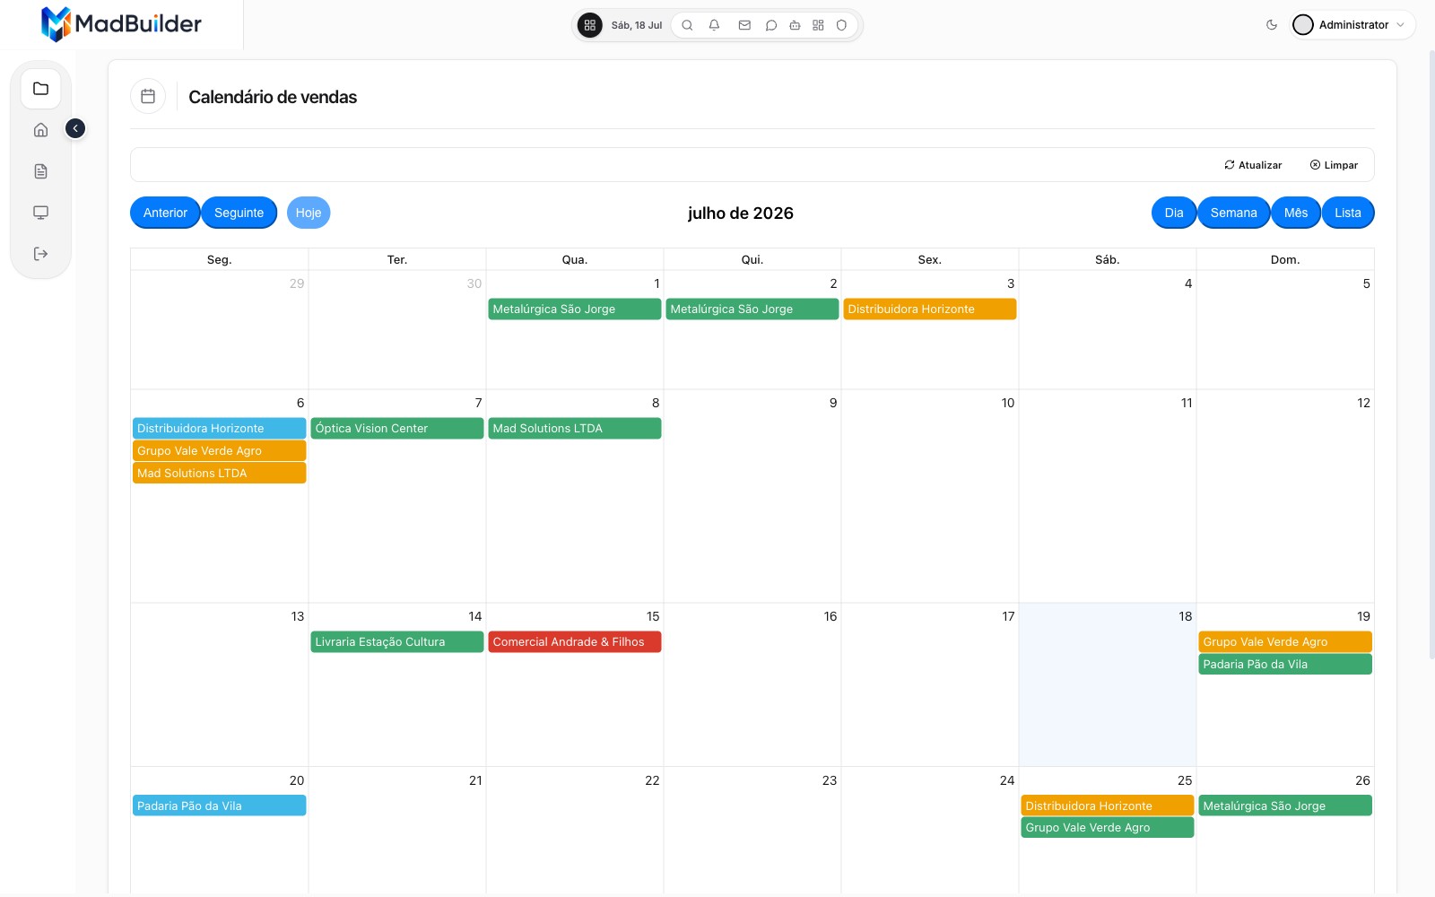Viewport: 1435px width, 897px height.
Task: Open Metalúrgica São Jorge event on July 1
Action: 574,309
